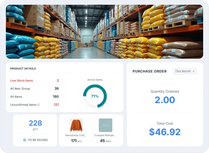The image size is (209, 153).
Task: Click the Purchase Order heading
Action: 149,71
